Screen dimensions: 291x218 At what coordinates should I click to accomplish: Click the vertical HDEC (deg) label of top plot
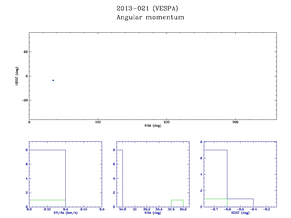[x=17, y=76]
